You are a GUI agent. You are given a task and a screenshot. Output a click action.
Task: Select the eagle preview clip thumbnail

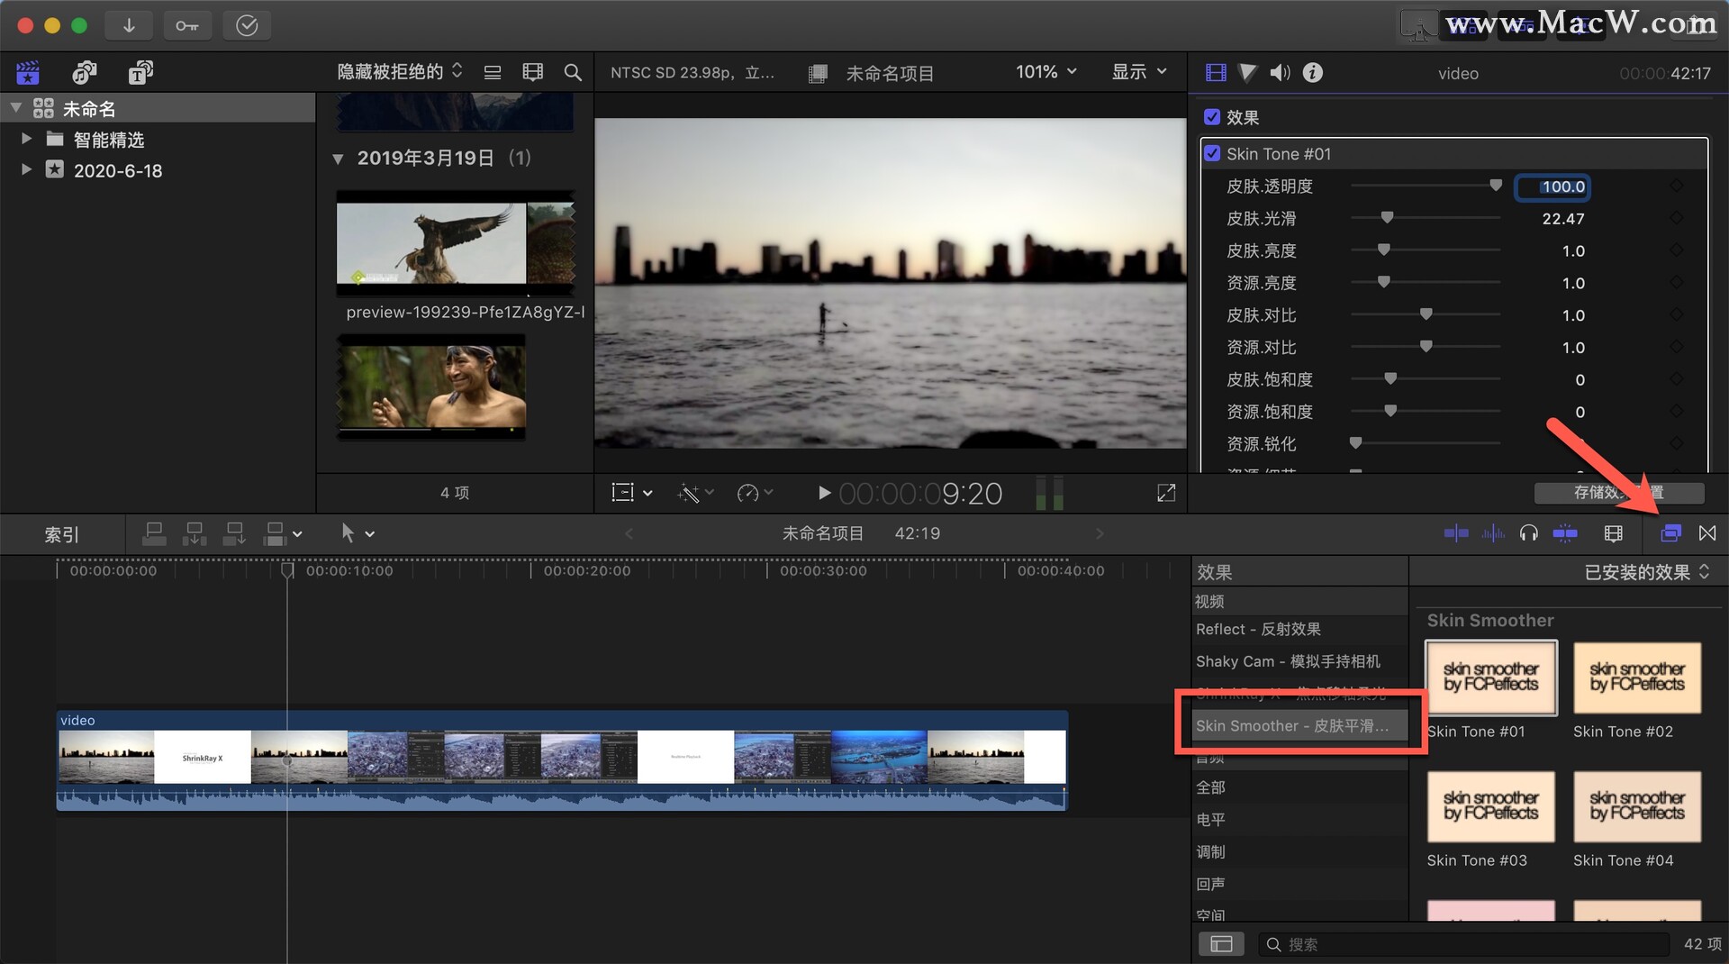pos(456,243)
